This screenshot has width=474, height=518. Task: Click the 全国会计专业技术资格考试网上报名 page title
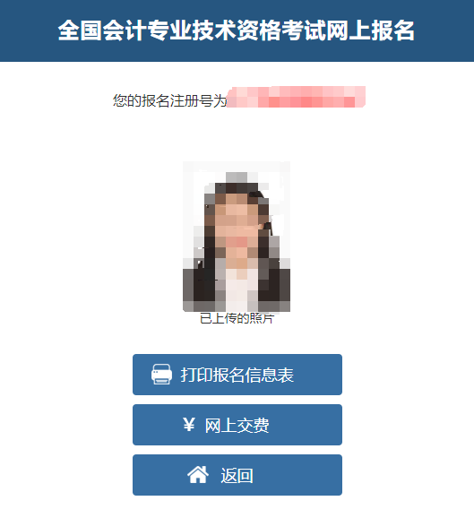[237, 30]
